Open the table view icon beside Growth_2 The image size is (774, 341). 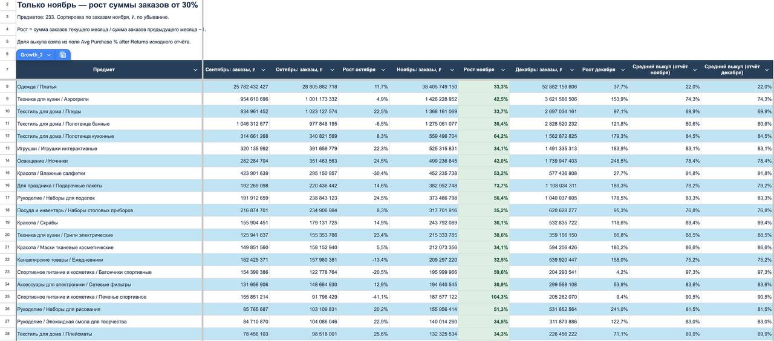pyautogui.click(x=62, y=55)
